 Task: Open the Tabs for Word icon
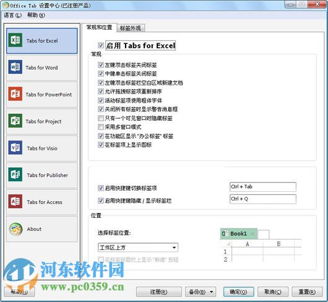click(15, 67)
